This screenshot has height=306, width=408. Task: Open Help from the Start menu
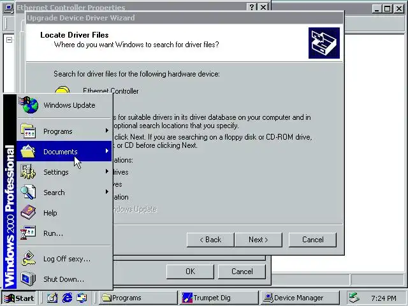pos(64,212)
